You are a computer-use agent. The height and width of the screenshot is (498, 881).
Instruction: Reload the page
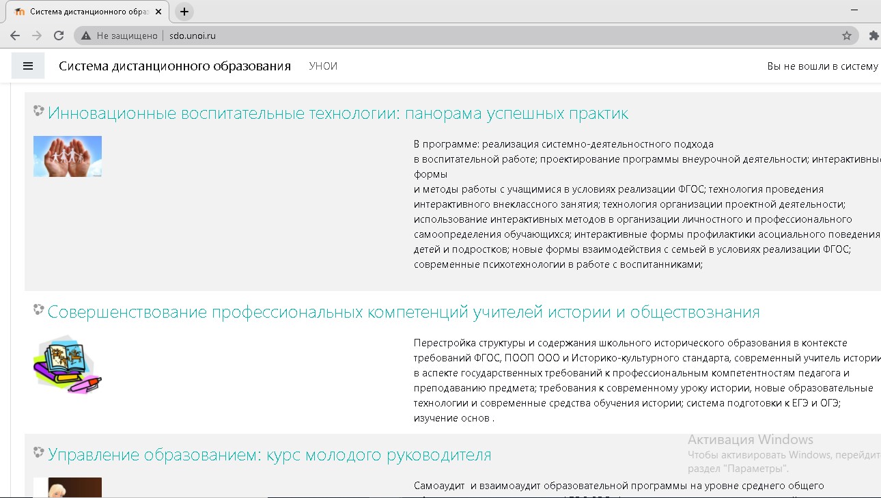tap(59, 36)
